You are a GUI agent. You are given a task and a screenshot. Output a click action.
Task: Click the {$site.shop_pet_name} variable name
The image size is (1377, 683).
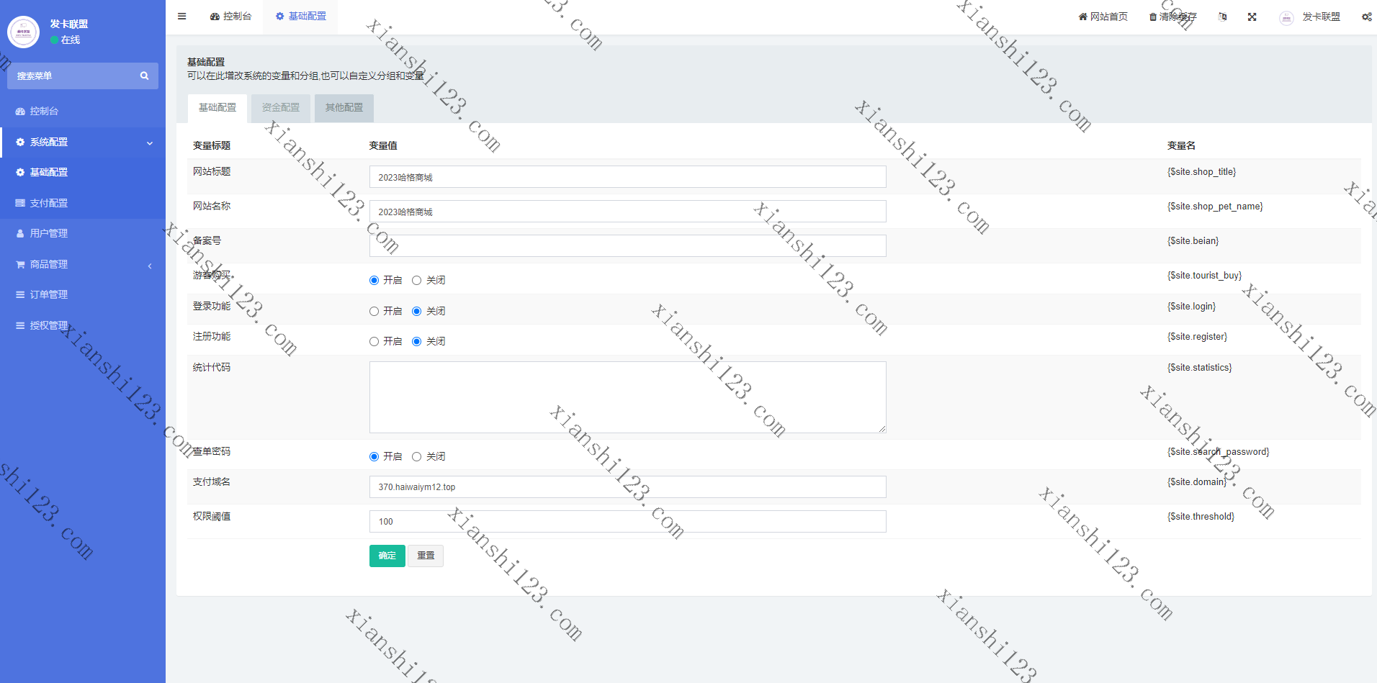pos(1215,207)
